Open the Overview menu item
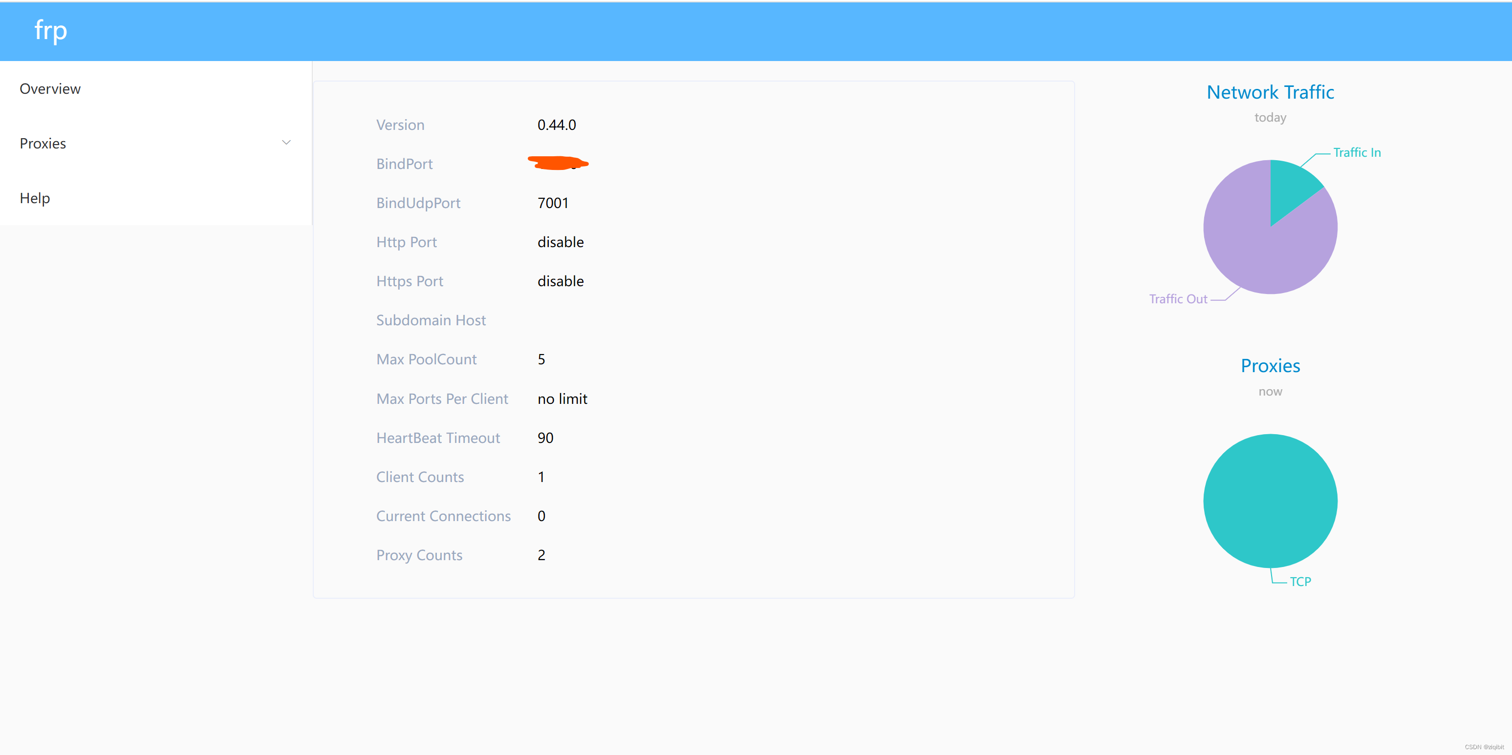The image size is (1512, 755). [50, 88]
